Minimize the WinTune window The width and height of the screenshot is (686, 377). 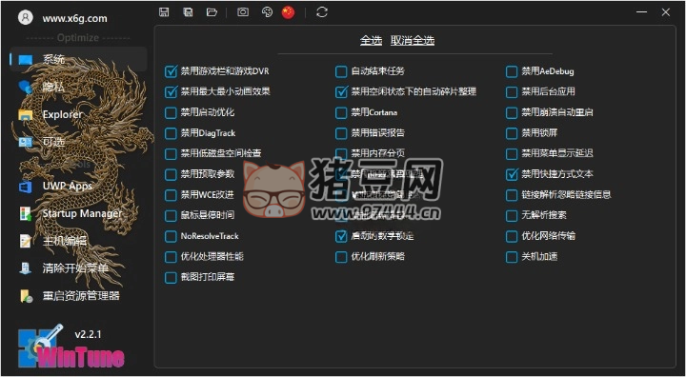(642, 12)
